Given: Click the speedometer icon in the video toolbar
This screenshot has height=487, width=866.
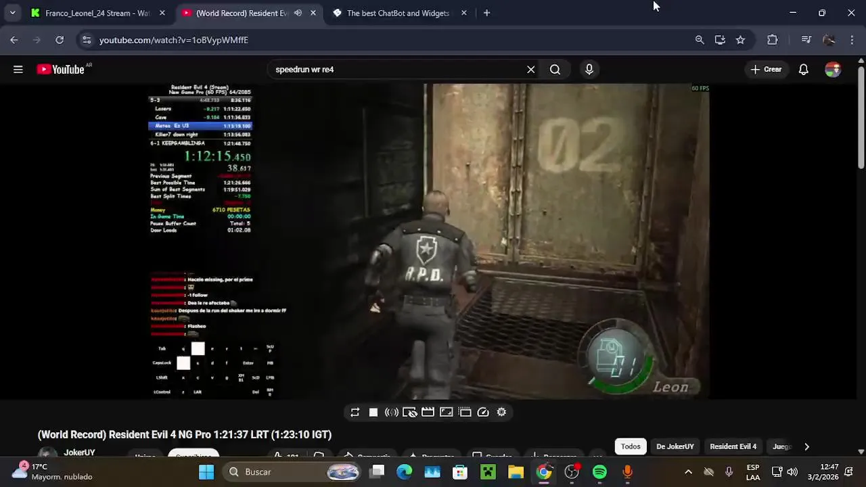Looking at the screenshot, I should point(483,412).
